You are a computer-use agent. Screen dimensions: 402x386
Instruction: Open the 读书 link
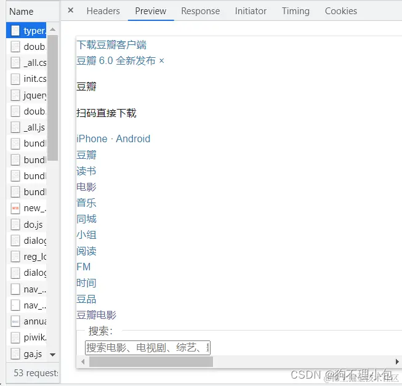click(x=86, y=171)
